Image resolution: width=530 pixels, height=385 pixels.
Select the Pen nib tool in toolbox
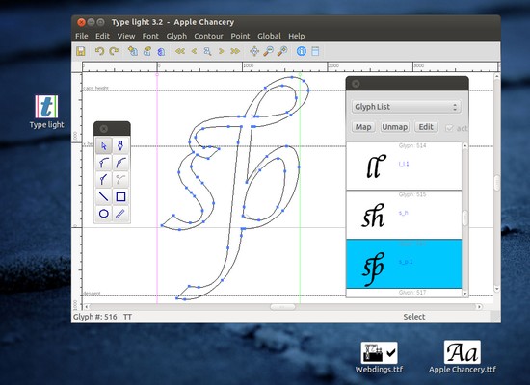pyautogui.click(x=120, y=146)
